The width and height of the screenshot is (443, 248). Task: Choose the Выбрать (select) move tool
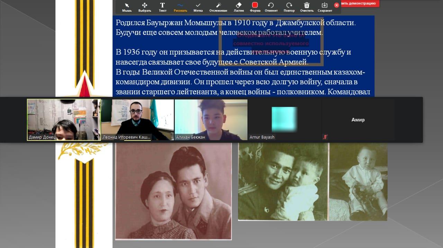[x=145, y=7]
